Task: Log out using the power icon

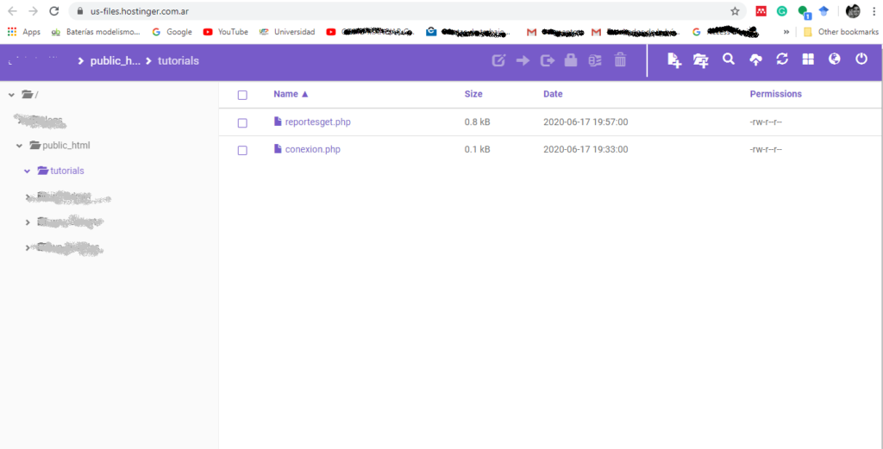Action: [861, 60]
